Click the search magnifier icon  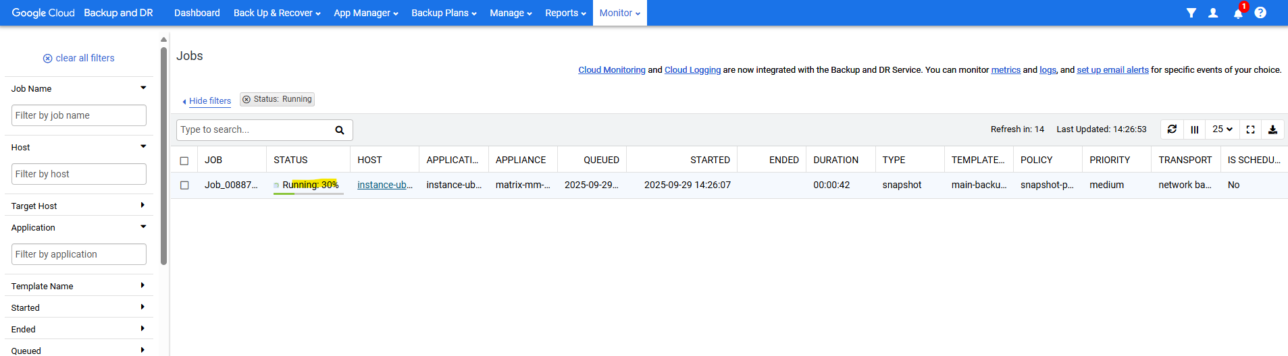340,130
